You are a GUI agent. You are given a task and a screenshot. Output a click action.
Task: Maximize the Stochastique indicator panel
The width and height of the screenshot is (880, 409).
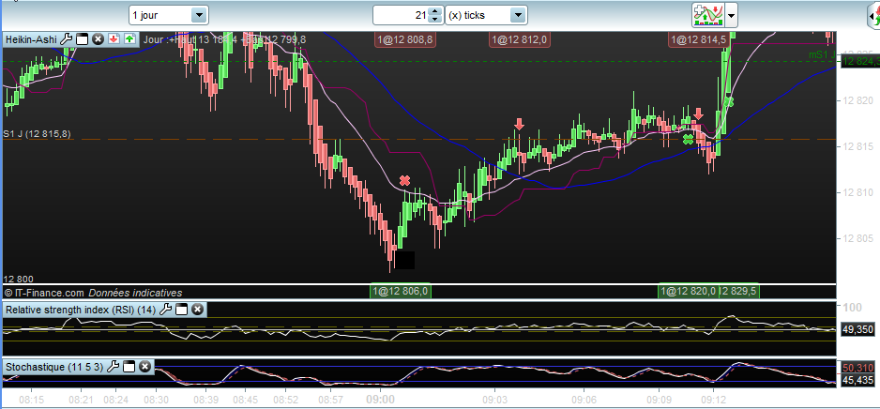tap(129, 367)
